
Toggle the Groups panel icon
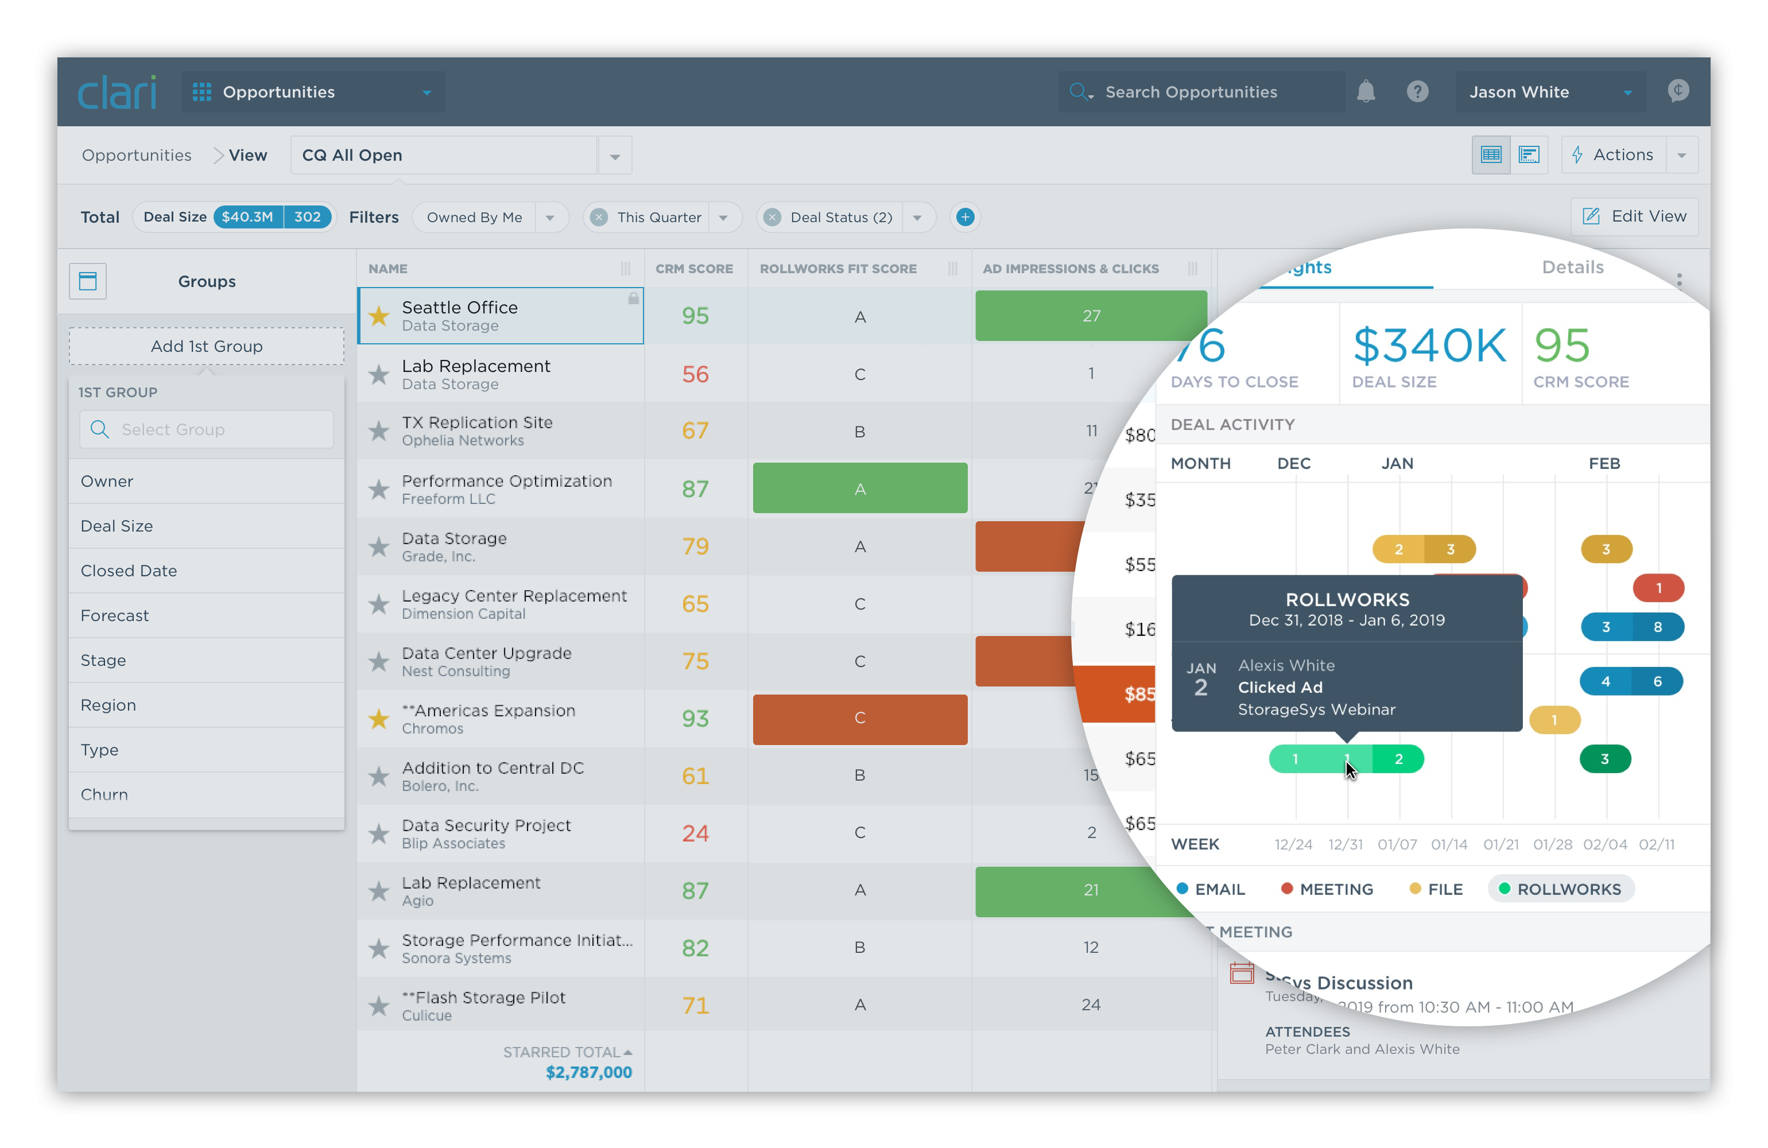[88, 281]
